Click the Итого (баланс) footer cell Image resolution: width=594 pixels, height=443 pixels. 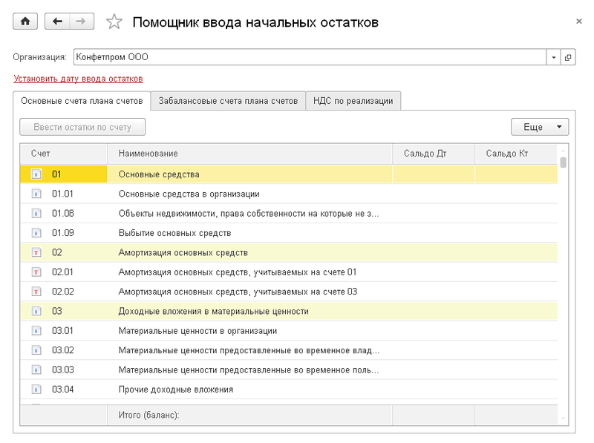250,415
